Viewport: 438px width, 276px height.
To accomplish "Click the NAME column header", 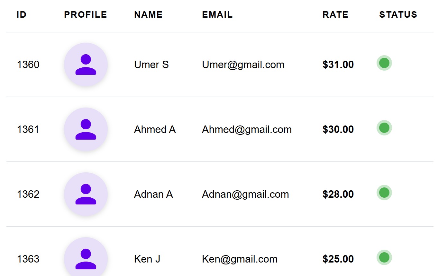I will 148,15.
